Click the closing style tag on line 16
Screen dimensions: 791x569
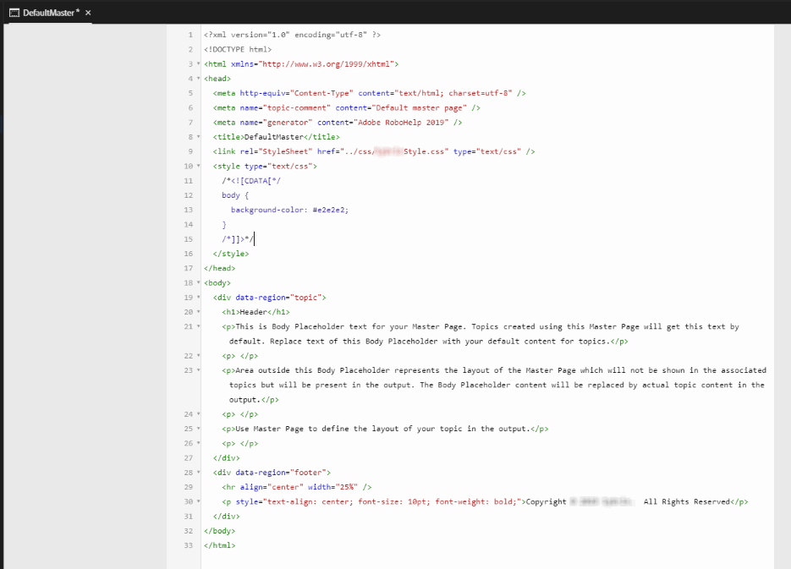[231, 254]
